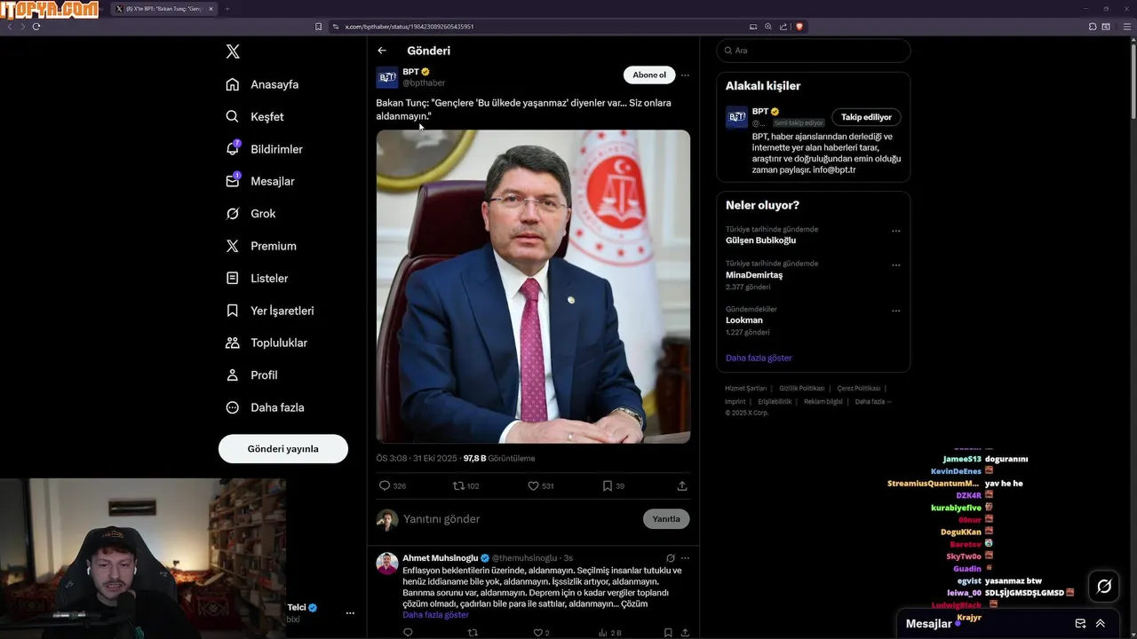
Task: Open Bildirimler notifications
Action: click(x=265, y=149)
